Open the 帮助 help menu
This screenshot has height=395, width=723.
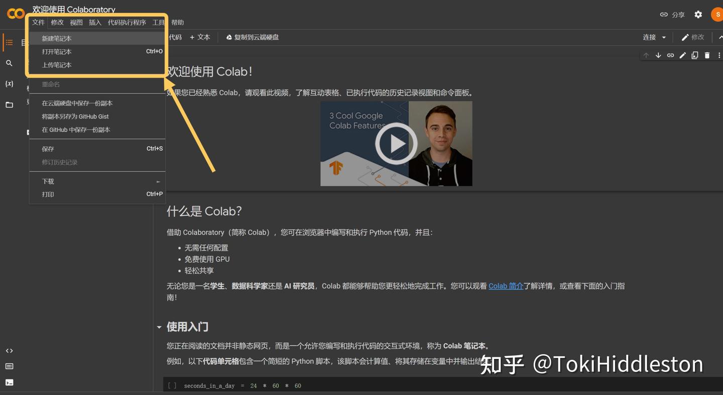(177, 22)
